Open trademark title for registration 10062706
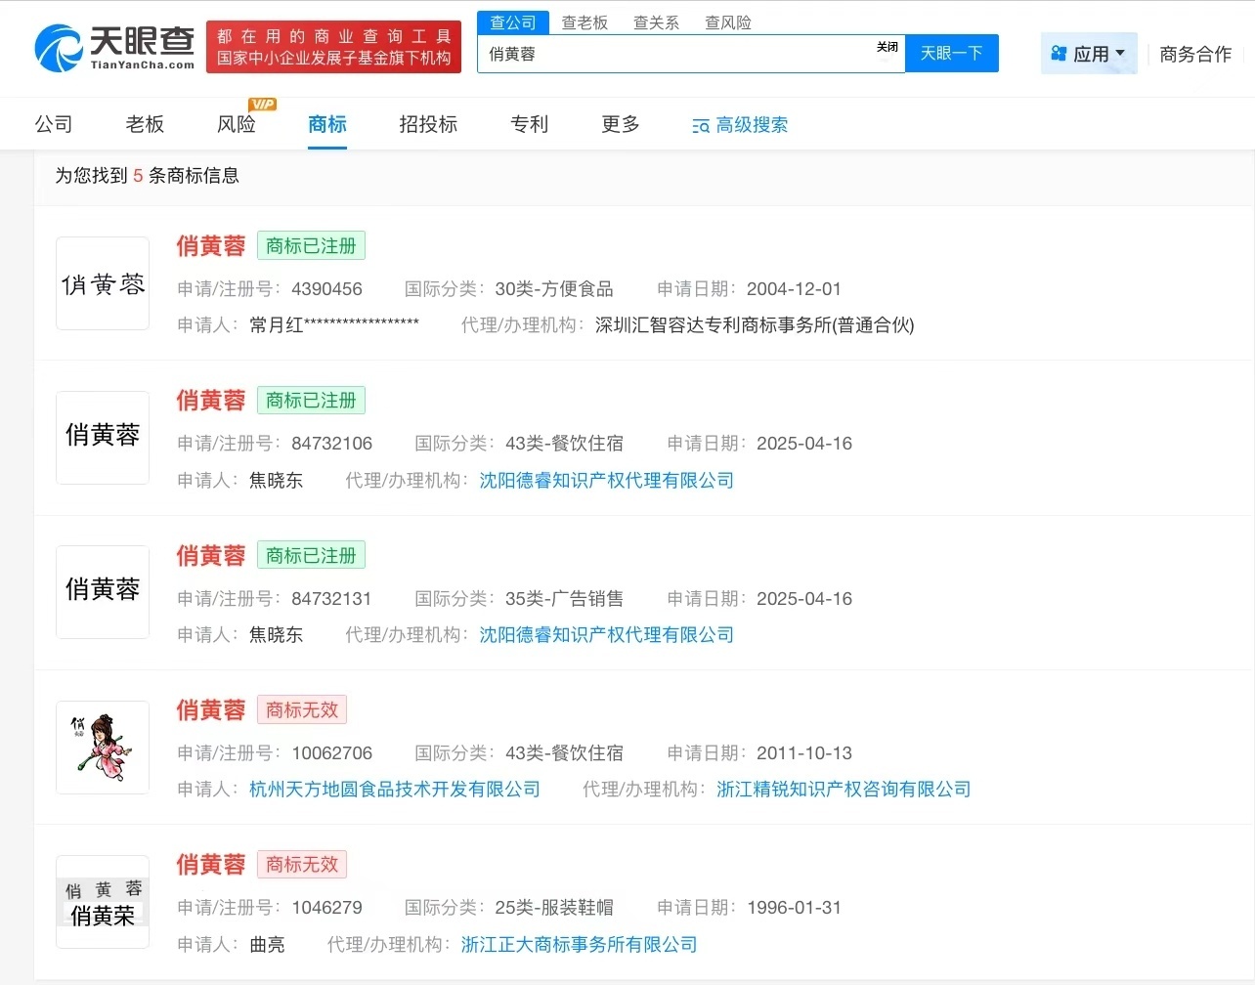The image size is (1255, 985). [x=211, y=710]
